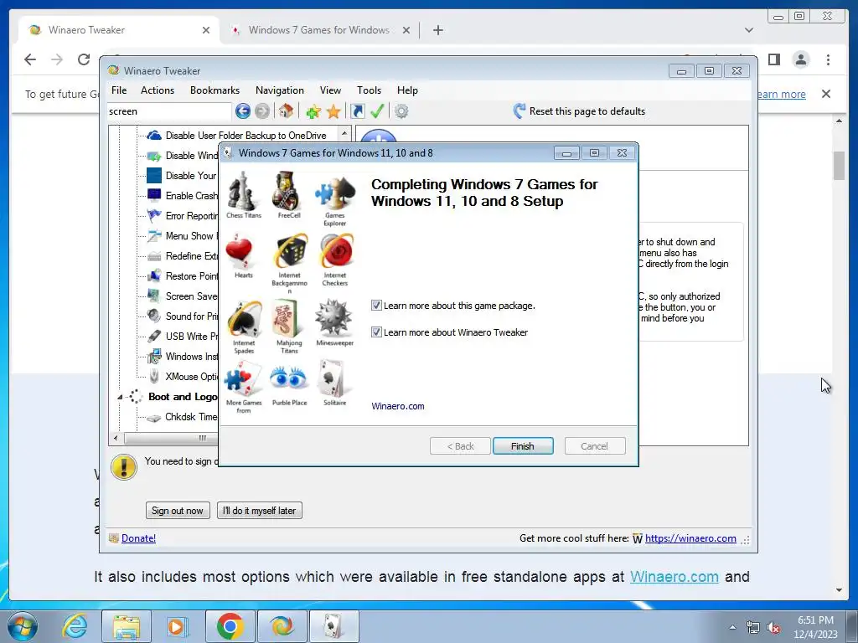The image size is (858, 643).
Task: Click the Sign out now button
Action: point(178,510)
